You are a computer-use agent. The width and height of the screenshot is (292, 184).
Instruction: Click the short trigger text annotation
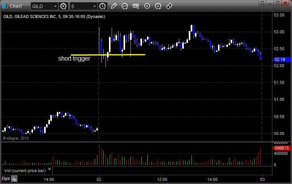pos(74,58)
